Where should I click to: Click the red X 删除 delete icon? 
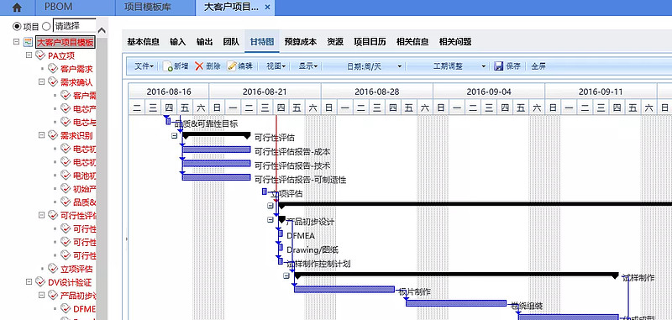199,66
